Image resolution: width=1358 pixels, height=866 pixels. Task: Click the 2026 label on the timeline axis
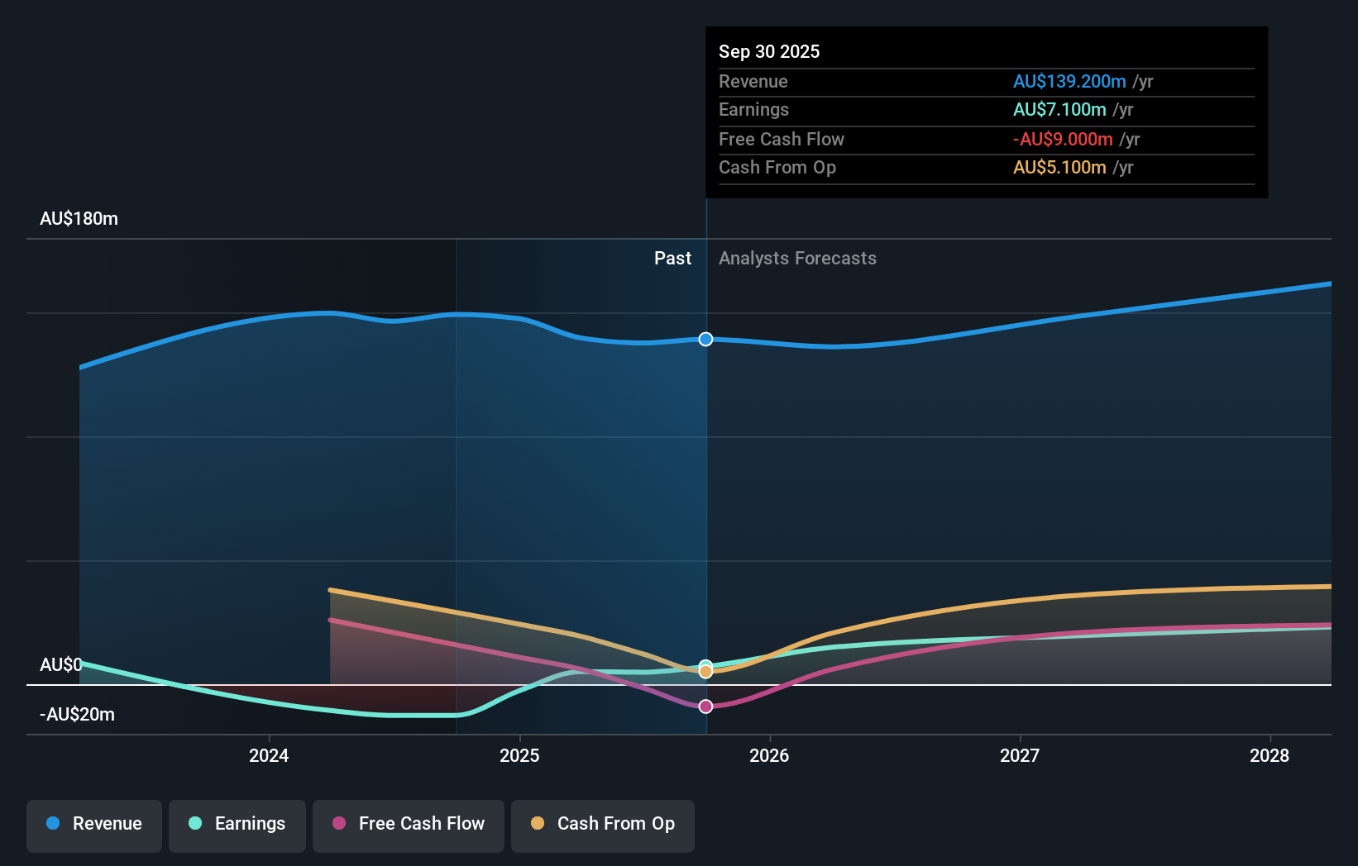pyautogui.click(x=770, y=755)
